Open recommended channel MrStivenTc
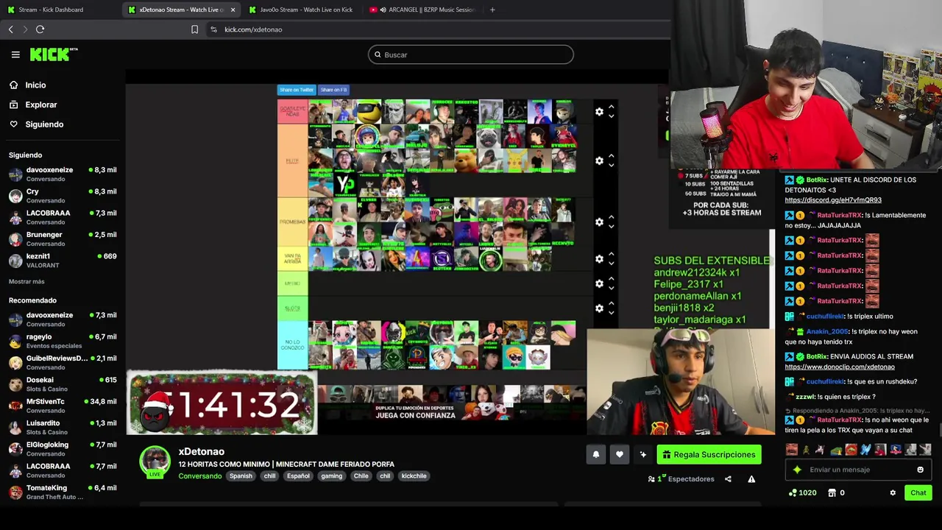Image resolution: width=942 pixels, height=530 pixels. (63, 406)
